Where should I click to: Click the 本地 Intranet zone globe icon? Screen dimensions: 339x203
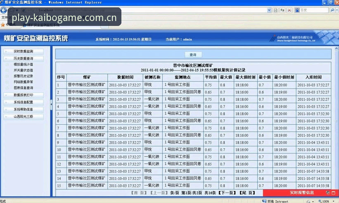(x=264, y=201)
